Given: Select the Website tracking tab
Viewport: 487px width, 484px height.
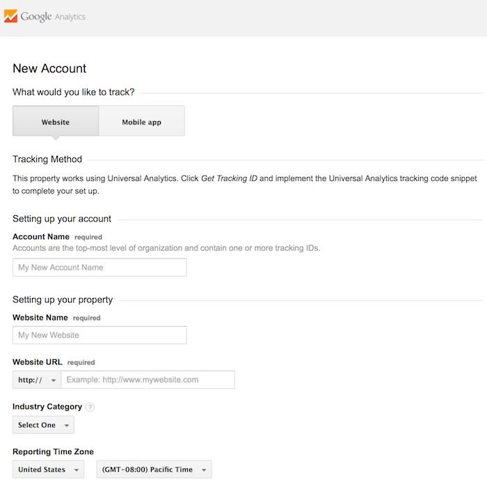Looking at the screenshot, I should [x=56, y=121].
